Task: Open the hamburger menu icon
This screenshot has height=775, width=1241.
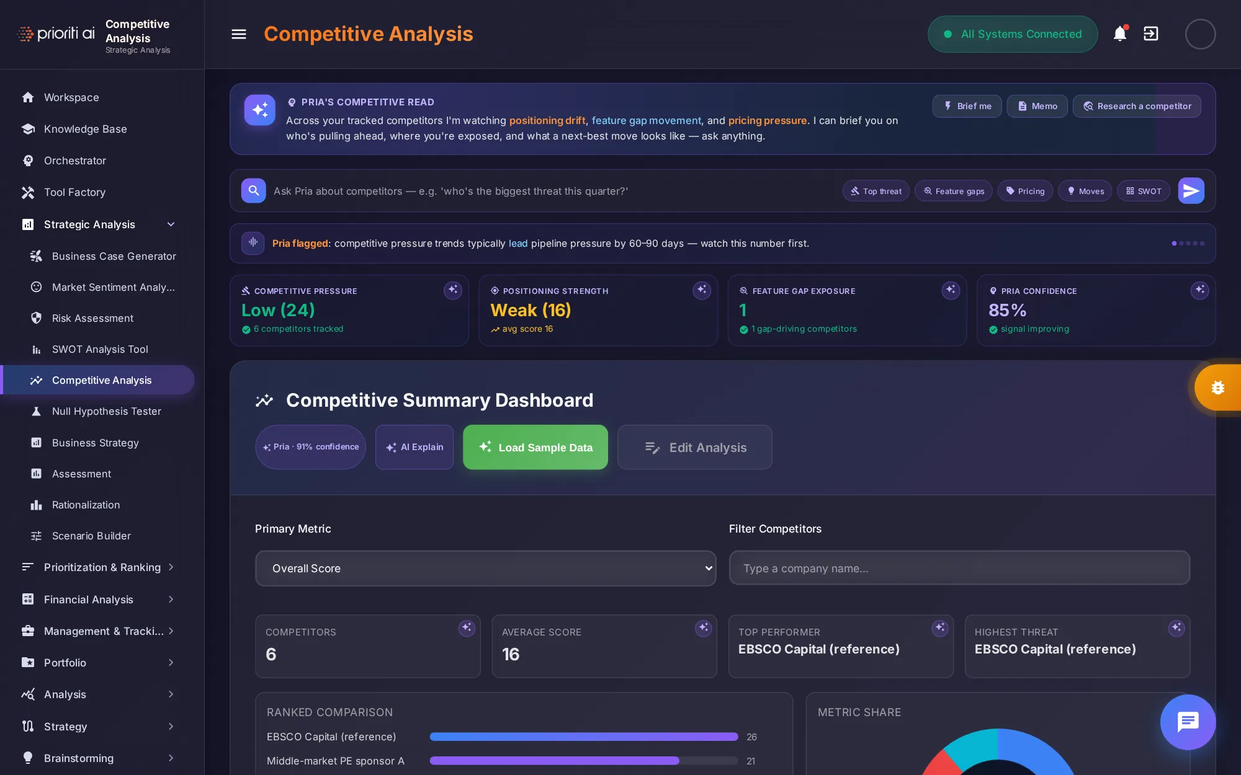Action: (239, 34)
